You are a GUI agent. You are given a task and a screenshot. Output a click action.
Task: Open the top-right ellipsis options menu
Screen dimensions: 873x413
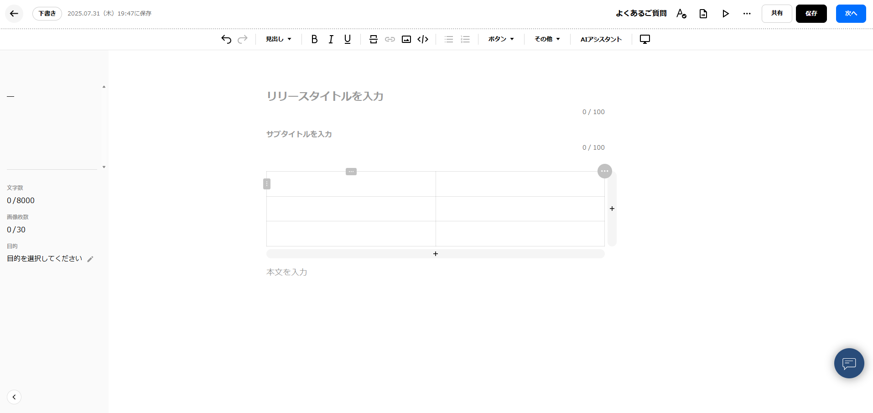click(x=747, y=14)
